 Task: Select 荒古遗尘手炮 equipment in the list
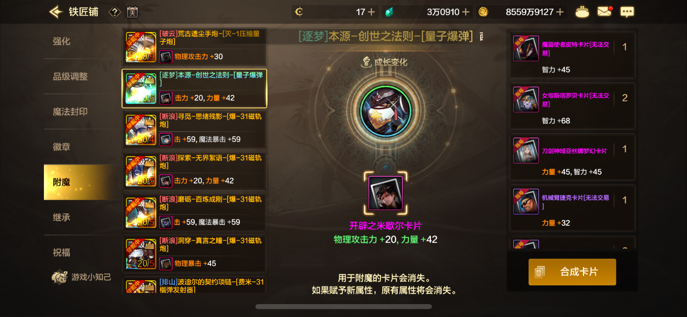coord(194,47)
